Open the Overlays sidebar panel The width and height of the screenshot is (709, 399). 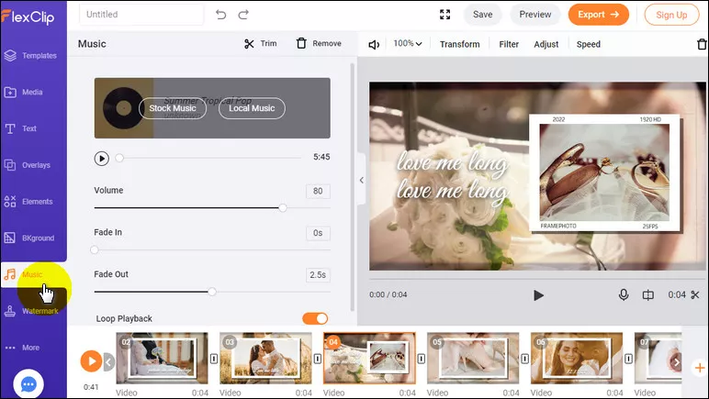coord(28,165)
